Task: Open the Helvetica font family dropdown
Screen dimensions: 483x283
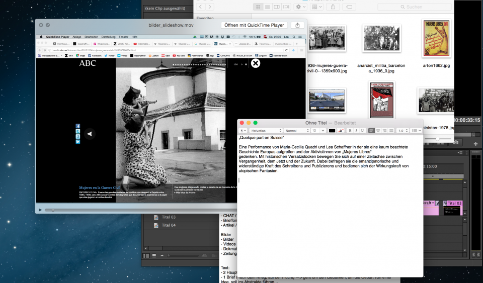Action: coord(266,131)
